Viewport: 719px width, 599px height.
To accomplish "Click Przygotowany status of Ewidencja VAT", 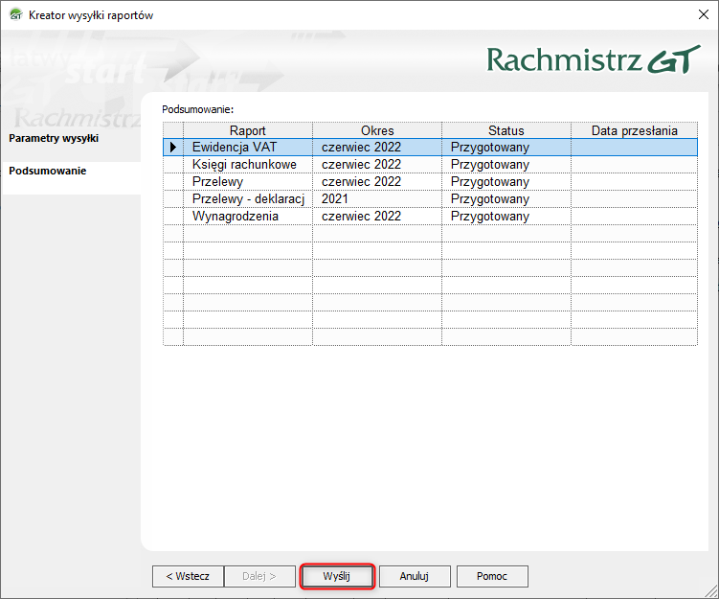I will point(506,148).
